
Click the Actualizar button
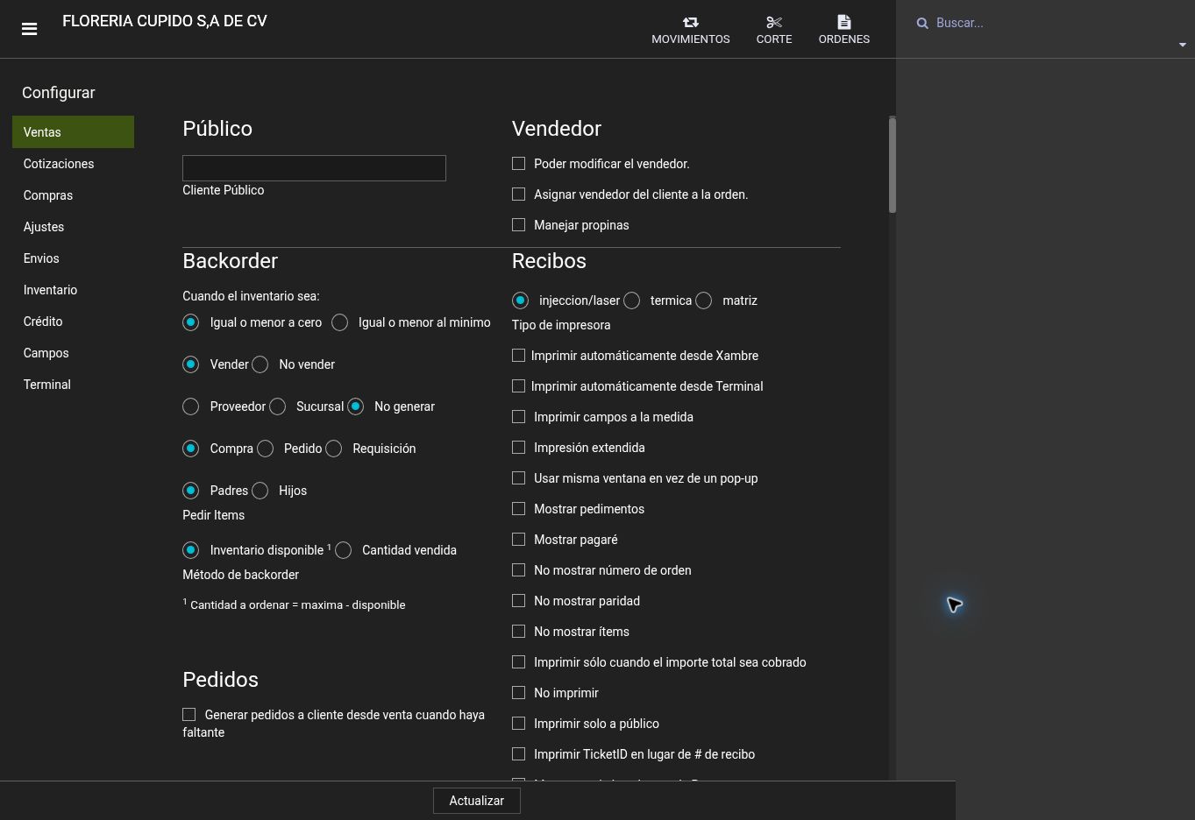click(x=477, y=801)
